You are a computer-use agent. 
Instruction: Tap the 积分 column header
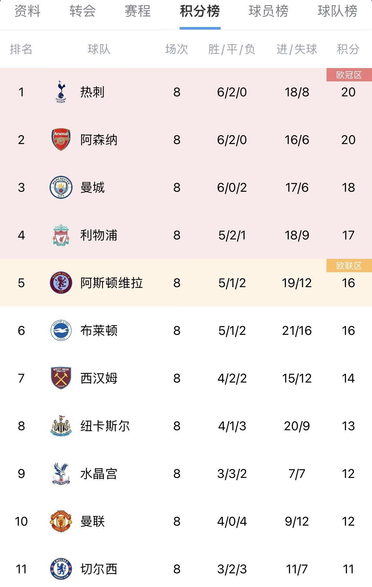pos(348,49)
